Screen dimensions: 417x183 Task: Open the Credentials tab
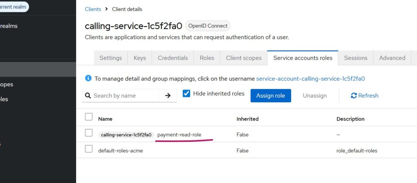pos(173,58)
